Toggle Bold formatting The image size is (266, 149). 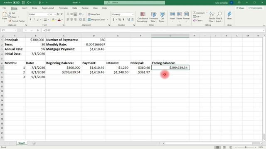(30, 19)
